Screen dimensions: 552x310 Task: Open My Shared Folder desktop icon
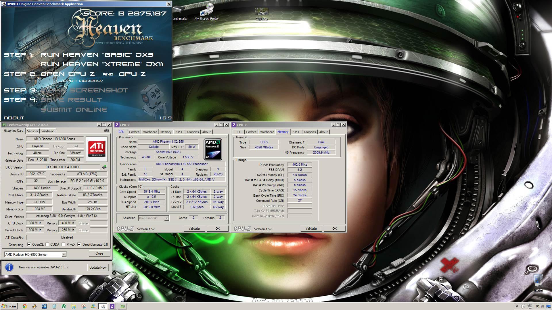pos(207,12)
